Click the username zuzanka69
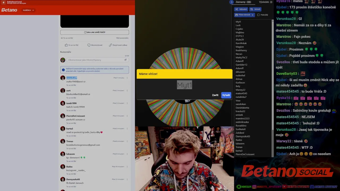This screenshot has height=191, width=340. click(x=71, y=78)
